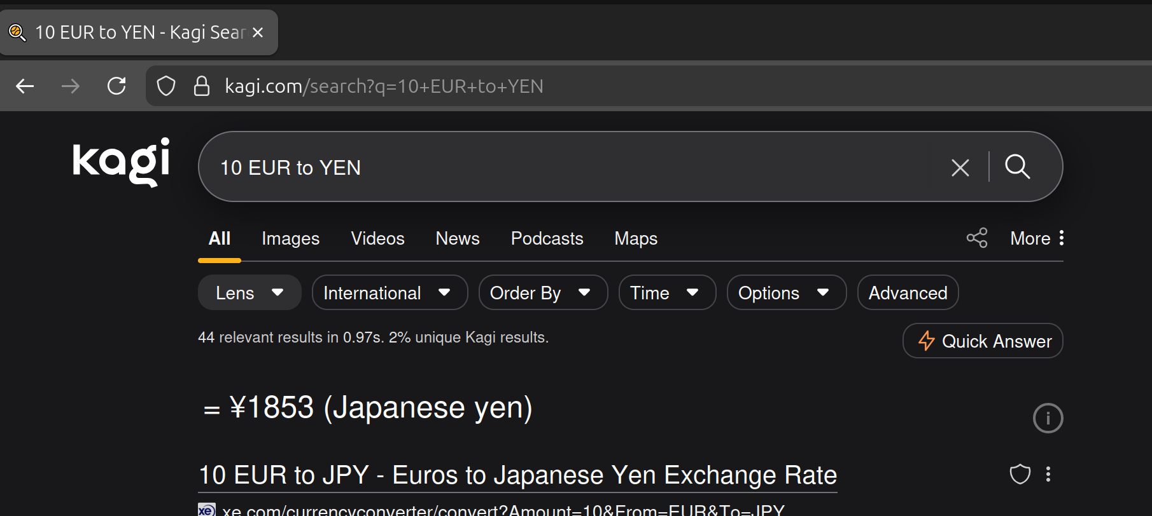Switch to the Images tab
Viewport: 1152px width, 516px height.
pos(290,239)
